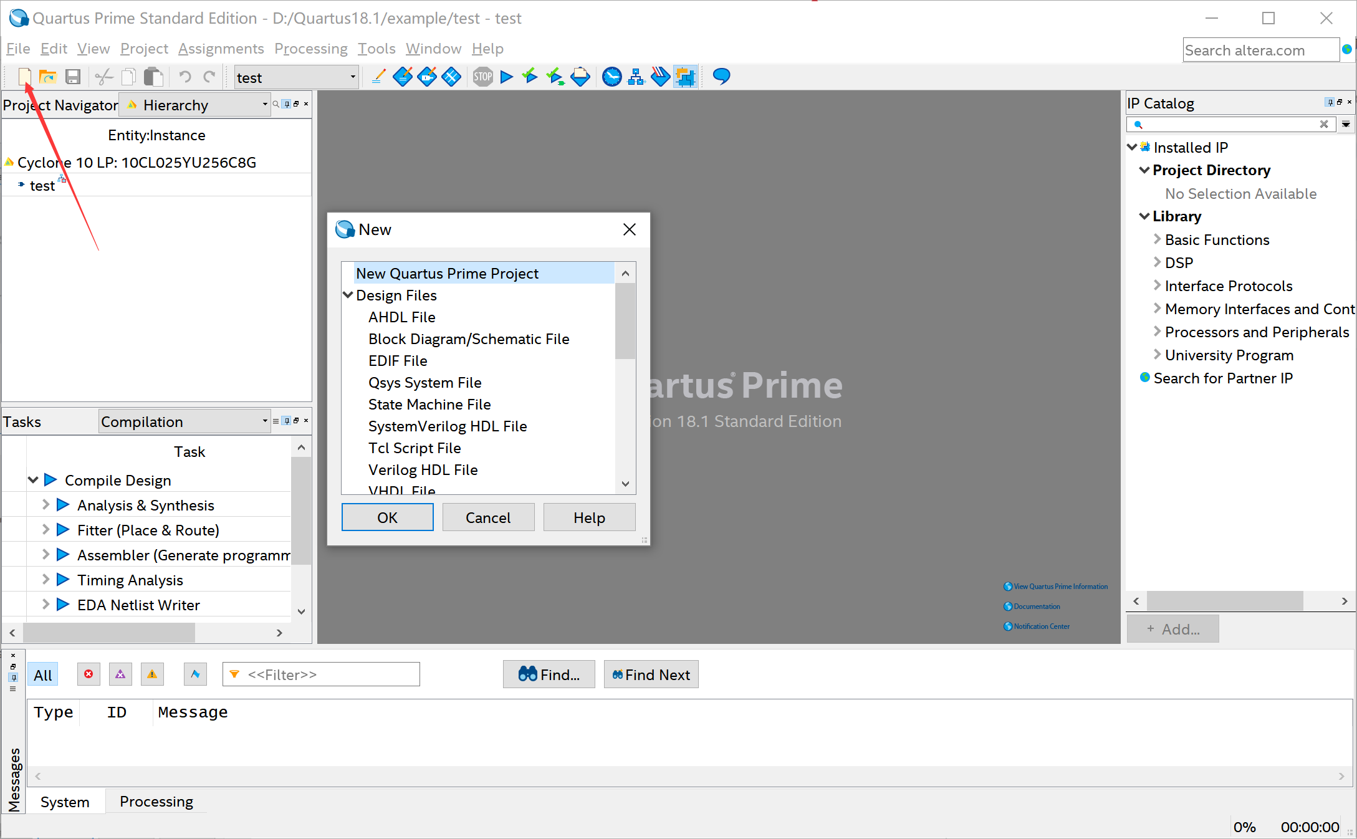Click the Programmer icon in toolbar
Viewport: 1357px width, 839px height.
[660, 77]
